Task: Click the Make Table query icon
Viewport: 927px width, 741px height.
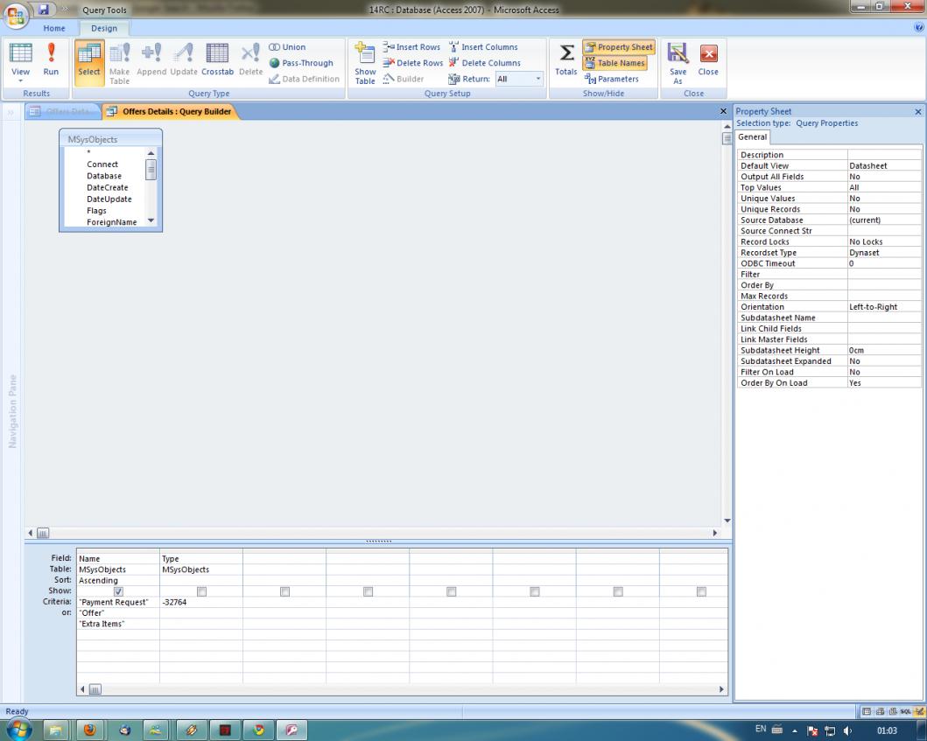Action: point(119,63)
